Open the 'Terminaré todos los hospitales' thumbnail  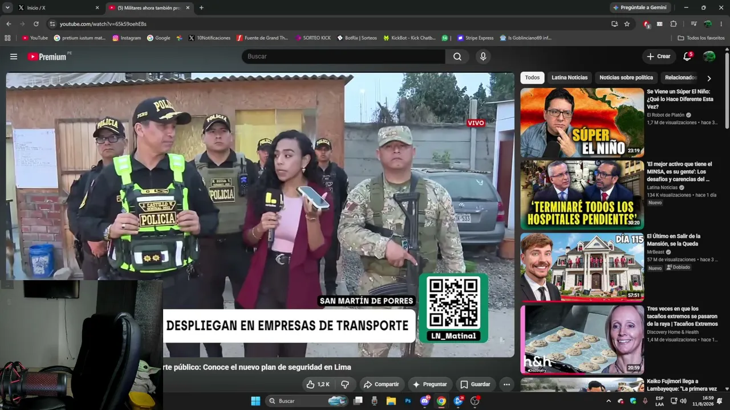coord(582,195)
